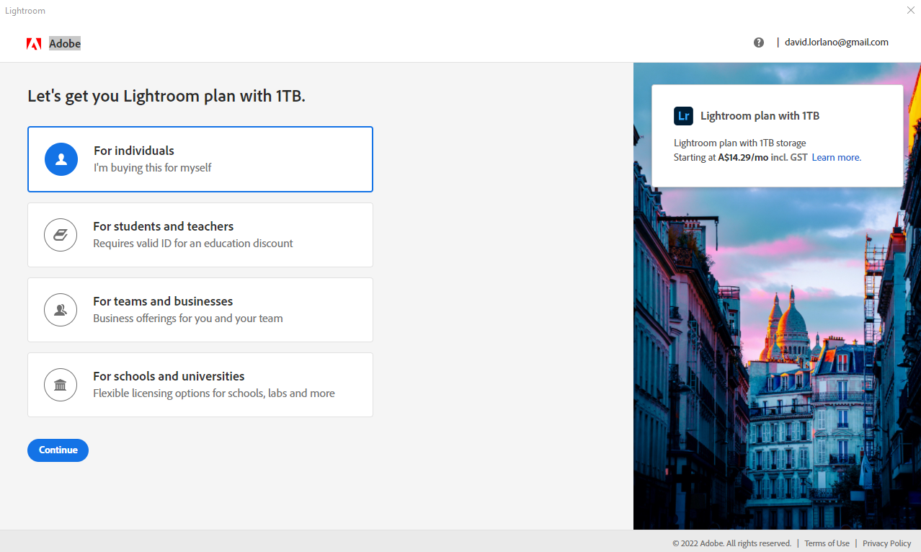This screenshot has width=921, height=552.
Task: Open the Learn more link
Action: click(x=835, y=157)
